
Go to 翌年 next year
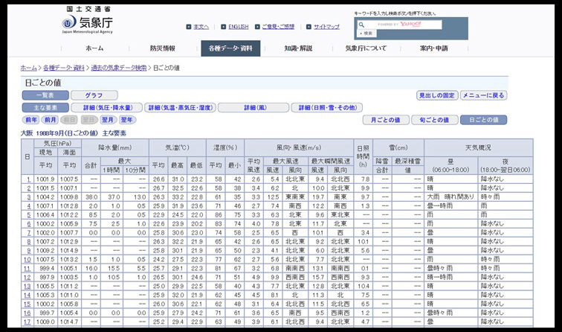(127, 120)
